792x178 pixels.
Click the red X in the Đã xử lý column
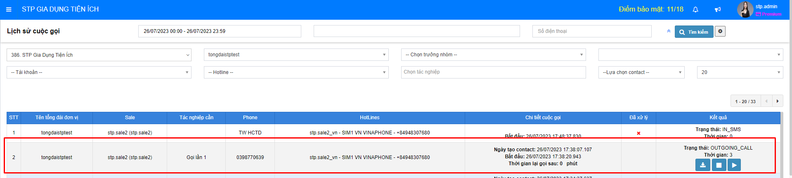click(x=638, y=133)
